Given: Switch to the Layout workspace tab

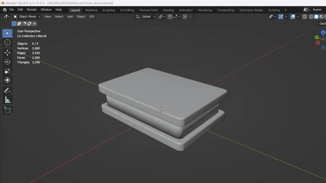Looking at the screenshot, I should point(75,10).
